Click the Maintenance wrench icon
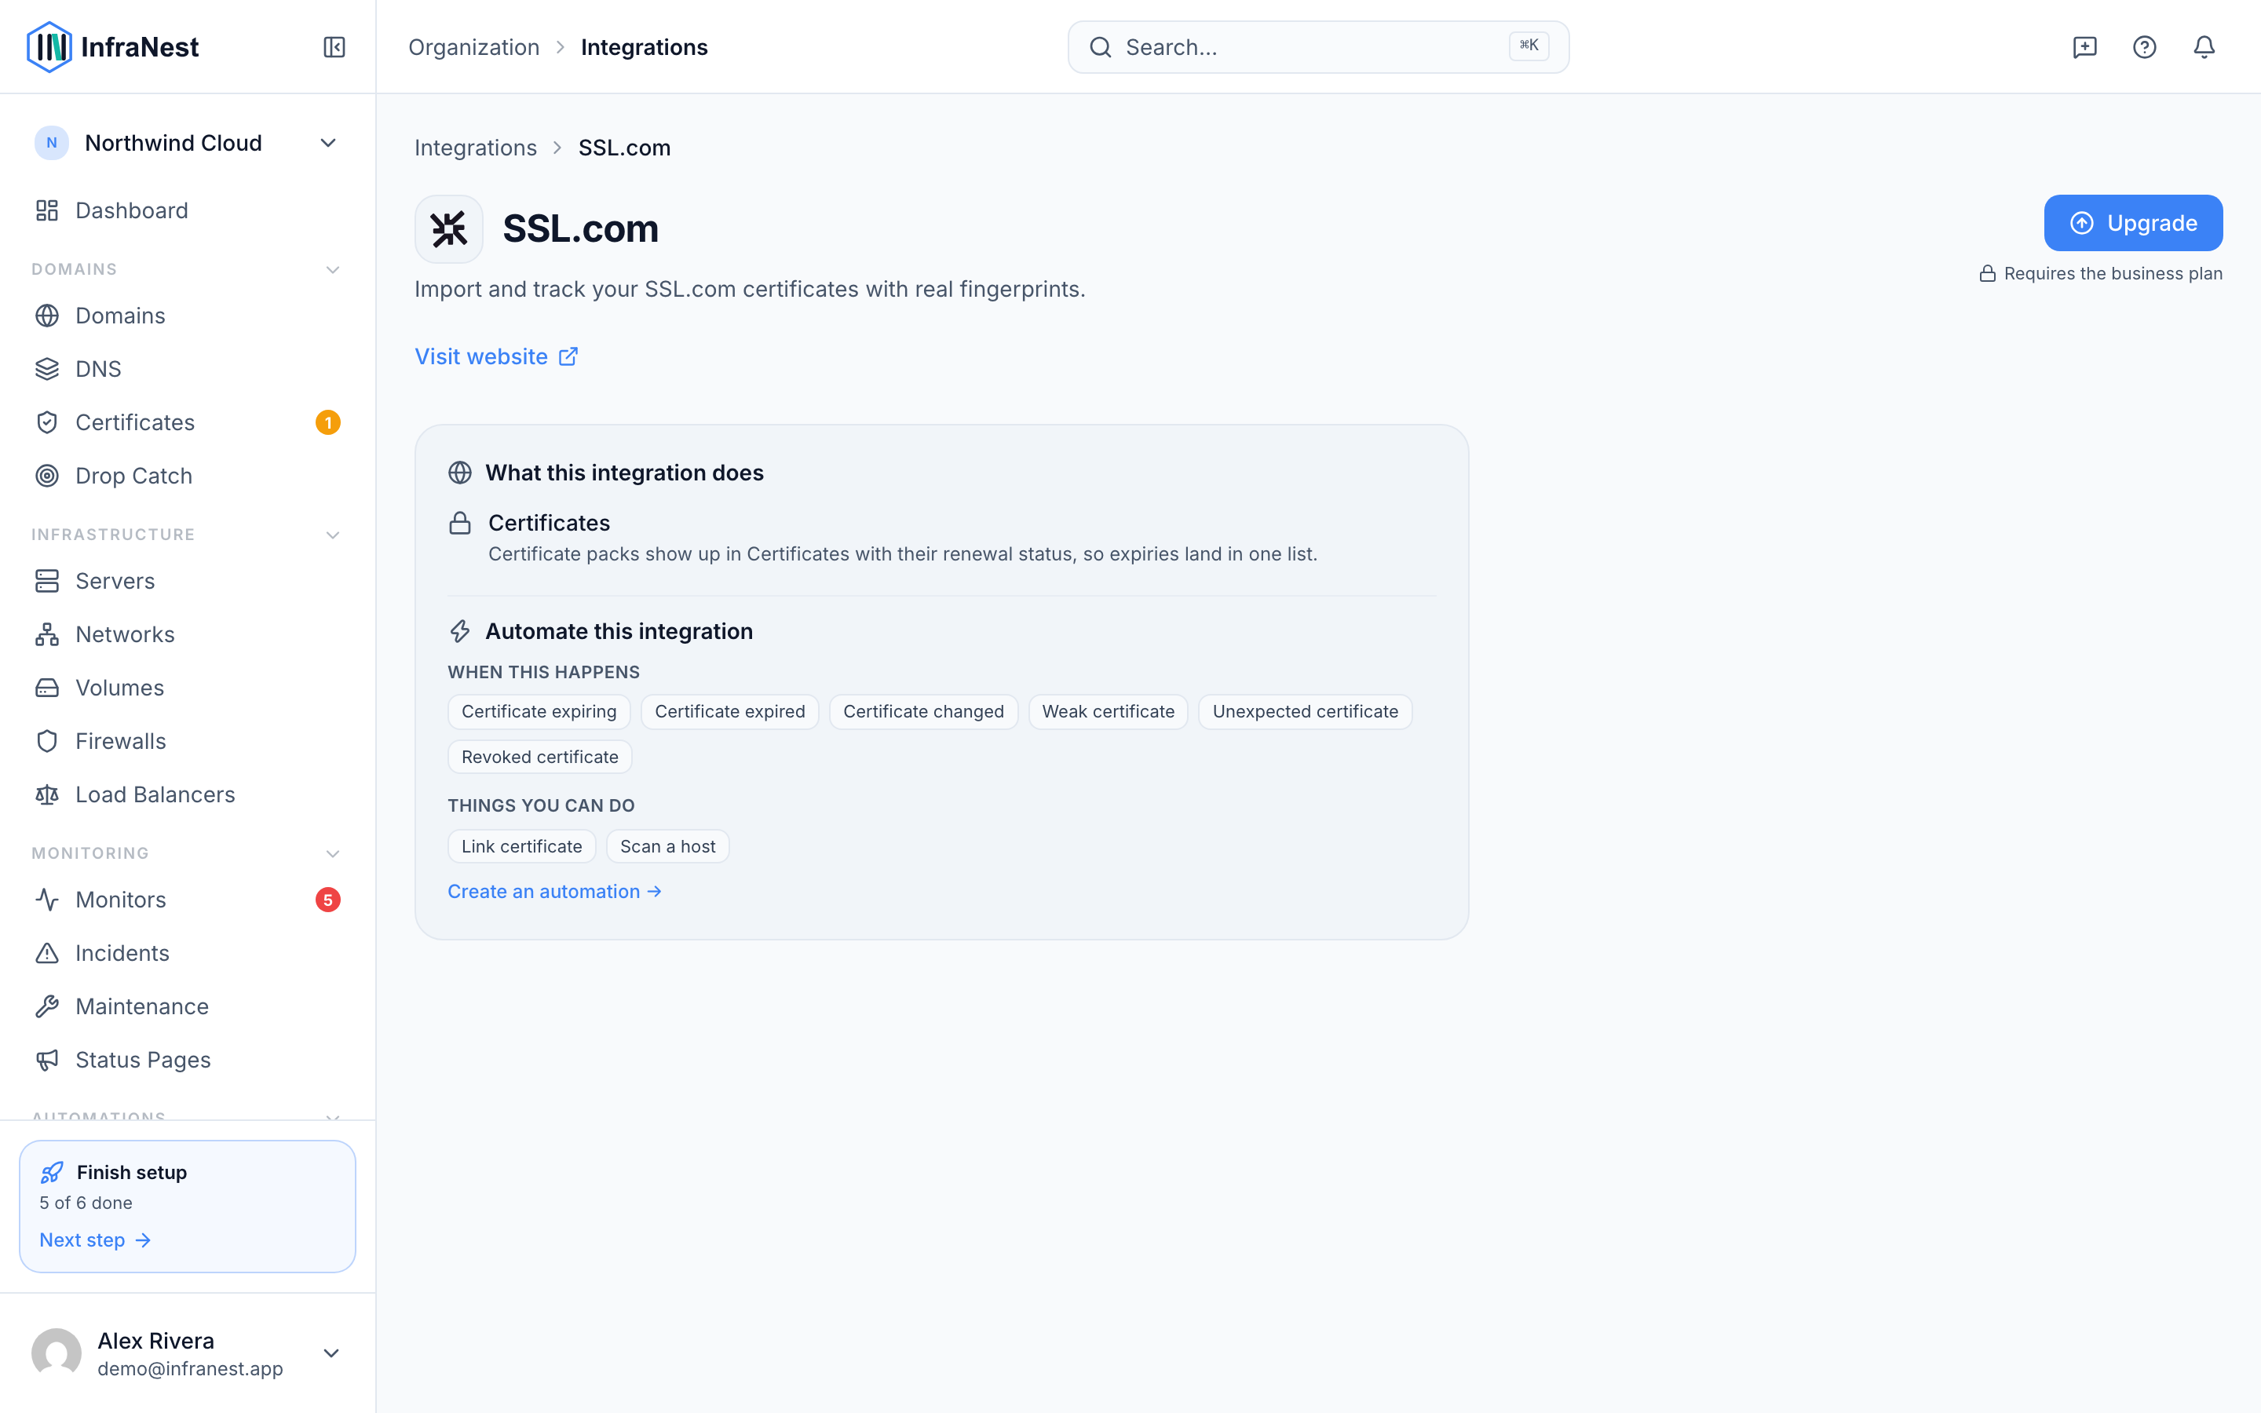Image resolution: width=2261 pixels, height=1413 pixels. coord(47,1006)
